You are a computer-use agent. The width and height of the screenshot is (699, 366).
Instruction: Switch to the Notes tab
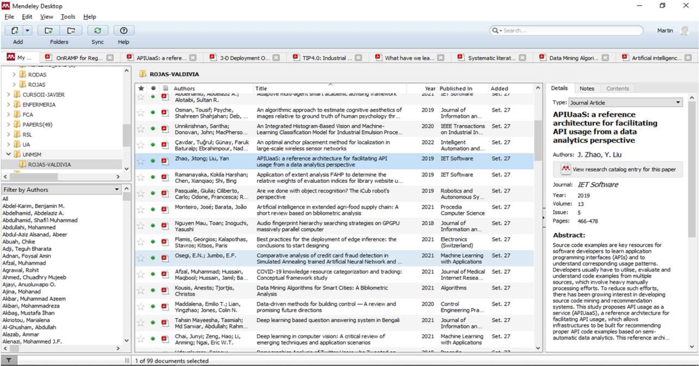tap(587, 88)
